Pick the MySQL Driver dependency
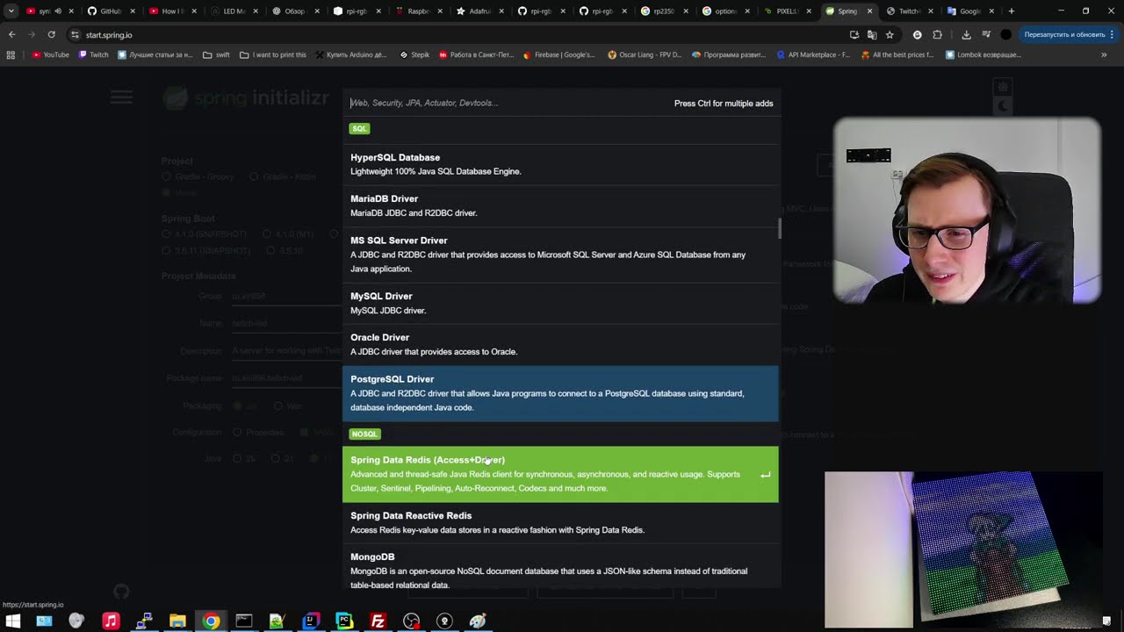The height and width of the screenshot is (632, 1124). (x=560, y=303)
